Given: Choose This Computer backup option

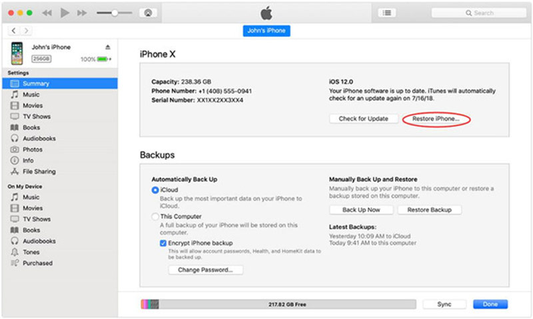Looking at the screenshot, I should tap(155, 217).
